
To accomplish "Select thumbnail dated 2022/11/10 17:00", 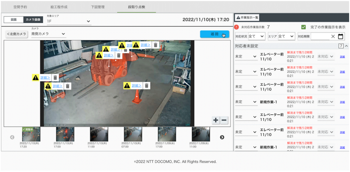I will point(65,134).
